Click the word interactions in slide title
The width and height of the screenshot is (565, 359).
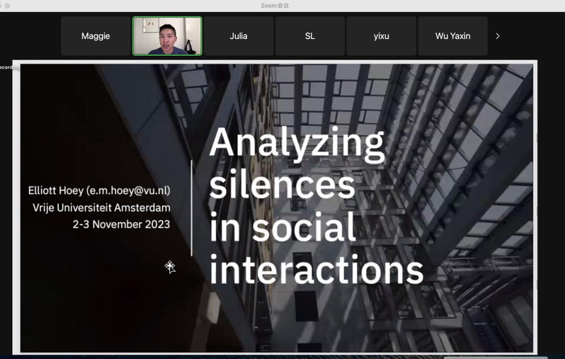(x=316, y=270)
